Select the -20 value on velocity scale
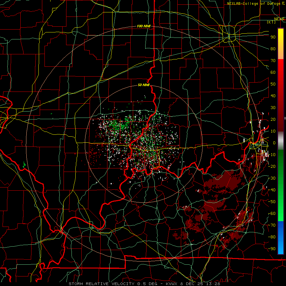 (x=272, y=167)
